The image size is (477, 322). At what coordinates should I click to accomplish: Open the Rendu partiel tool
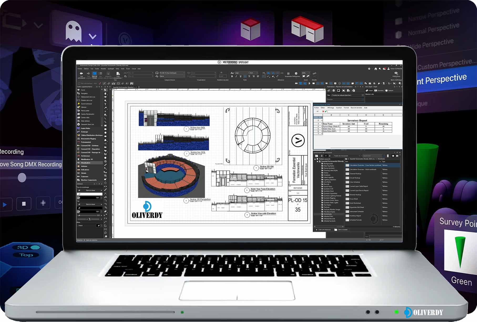[x=85, y=111]
